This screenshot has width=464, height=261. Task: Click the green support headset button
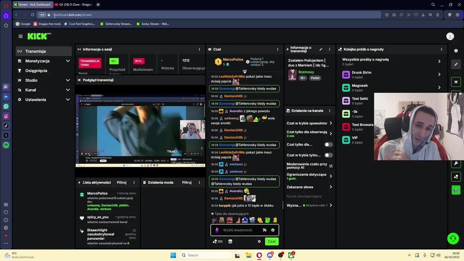(453, 239)
